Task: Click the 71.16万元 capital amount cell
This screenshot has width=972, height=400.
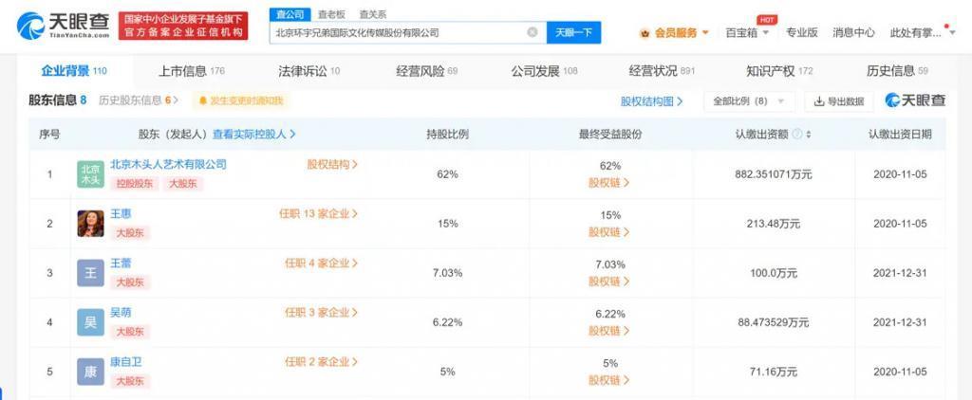Action: 774,373
